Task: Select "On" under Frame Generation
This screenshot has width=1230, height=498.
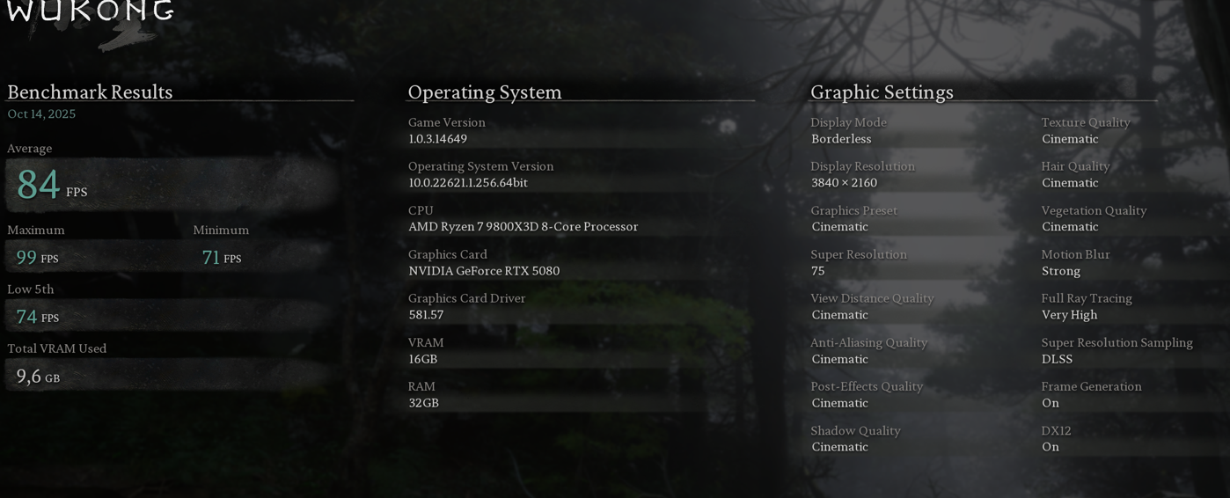Action: point(1050,403)
